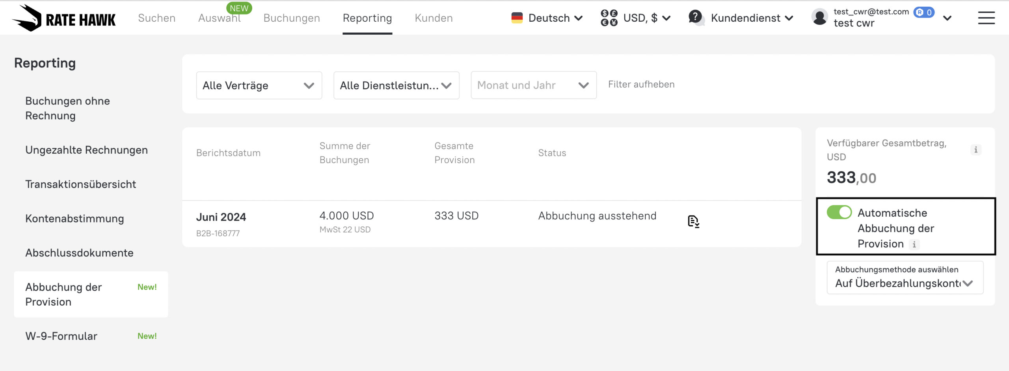Go to the Kunden tab
Screen dimensions: 1009x371
(434, 18)
